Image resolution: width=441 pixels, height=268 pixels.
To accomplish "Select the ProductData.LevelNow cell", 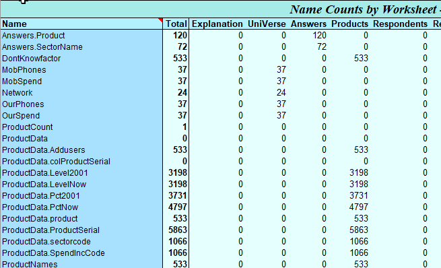I will click(x=81, y=185).
